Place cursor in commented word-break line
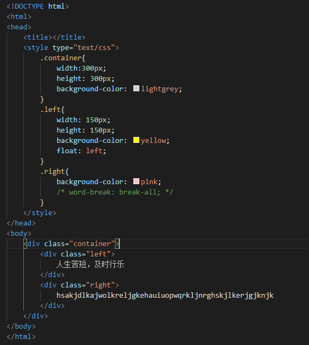309x345 pixels. click(115, 192)
